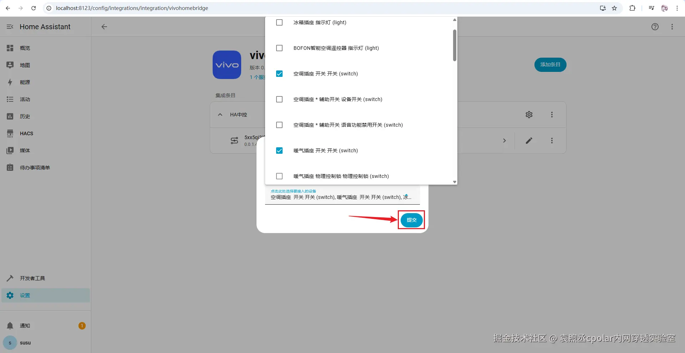Open the 待办事项清单 to-do icon
The image size is (685, 353).
pyautogui.click(x=10, y=168)
